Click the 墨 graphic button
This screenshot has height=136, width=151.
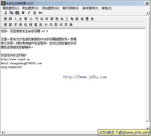[87, 19]
